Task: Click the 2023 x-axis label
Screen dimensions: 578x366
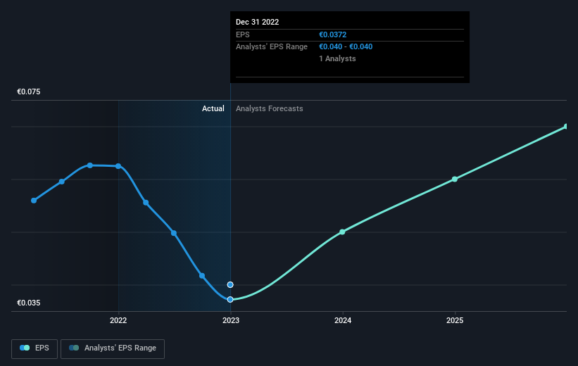Action: (x=231, y=321)
